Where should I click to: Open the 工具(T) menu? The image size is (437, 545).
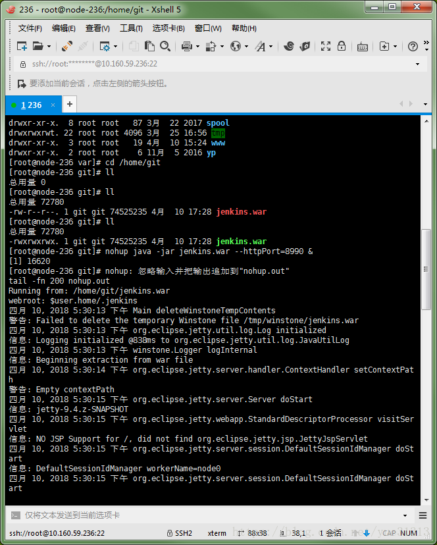(x=131, y=28)
